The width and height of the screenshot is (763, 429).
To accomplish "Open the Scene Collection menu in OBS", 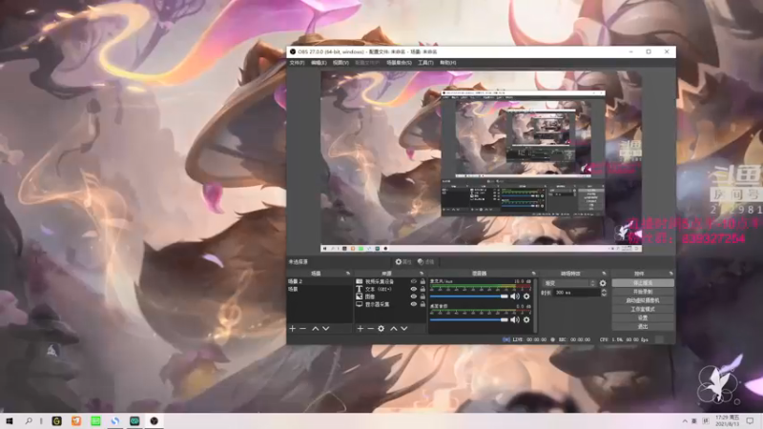I will [x=399, y=63].
